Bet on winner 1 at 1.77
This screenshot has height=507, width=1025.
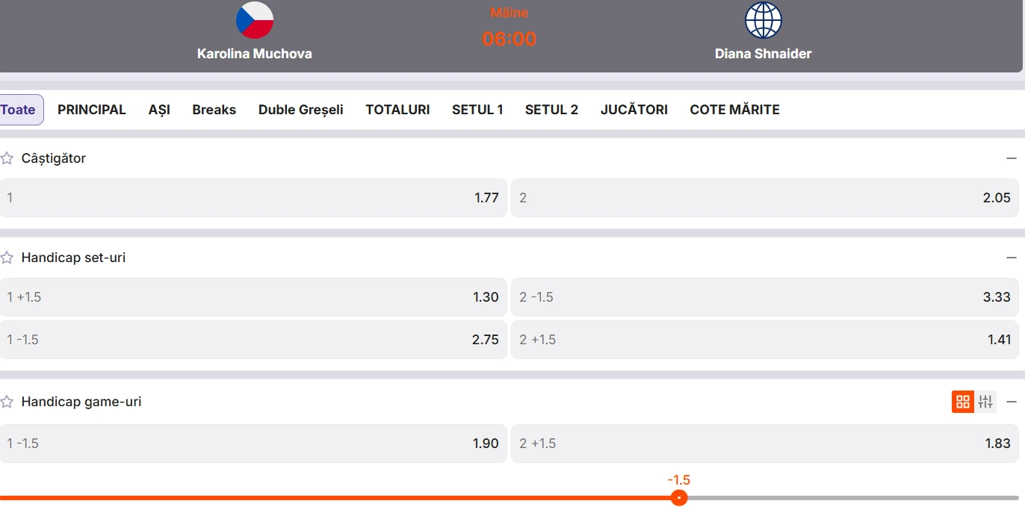[x=253, y=198]
